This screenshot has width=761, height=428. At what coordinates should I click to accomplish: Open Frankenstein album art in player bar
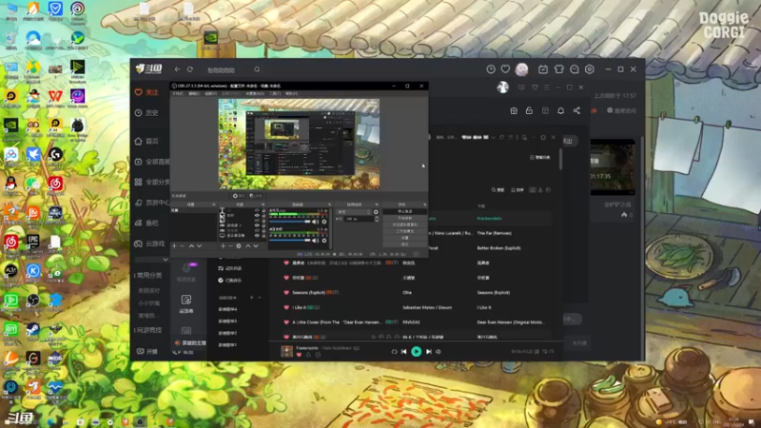287,351
